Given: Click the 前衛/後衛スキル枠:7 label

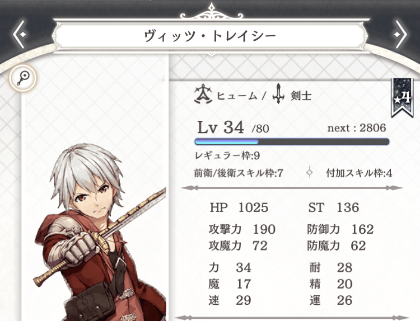Looking at the screenshot, I should coord(239,173).
